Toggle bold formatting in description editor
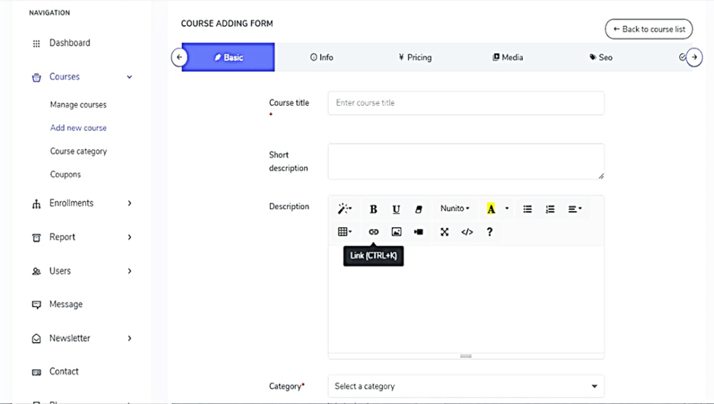 click(x=374, y=209)
